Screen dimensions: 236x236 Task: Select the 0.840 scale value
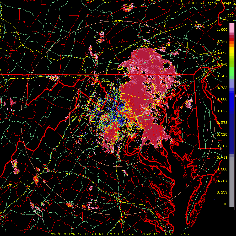pos(222,65)
